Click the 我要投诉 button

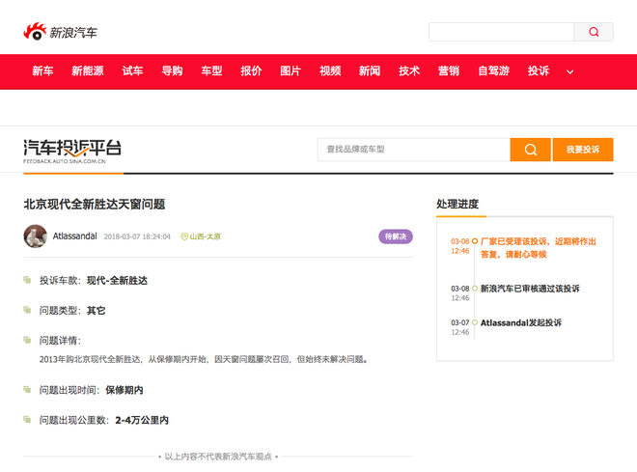pos(583,150)
